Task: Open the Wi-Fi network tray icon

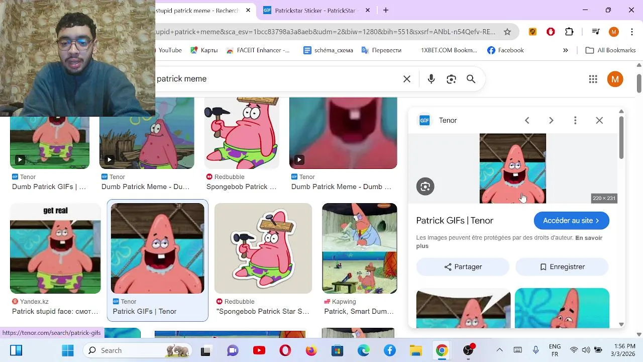Action: [x=574, y=350]
